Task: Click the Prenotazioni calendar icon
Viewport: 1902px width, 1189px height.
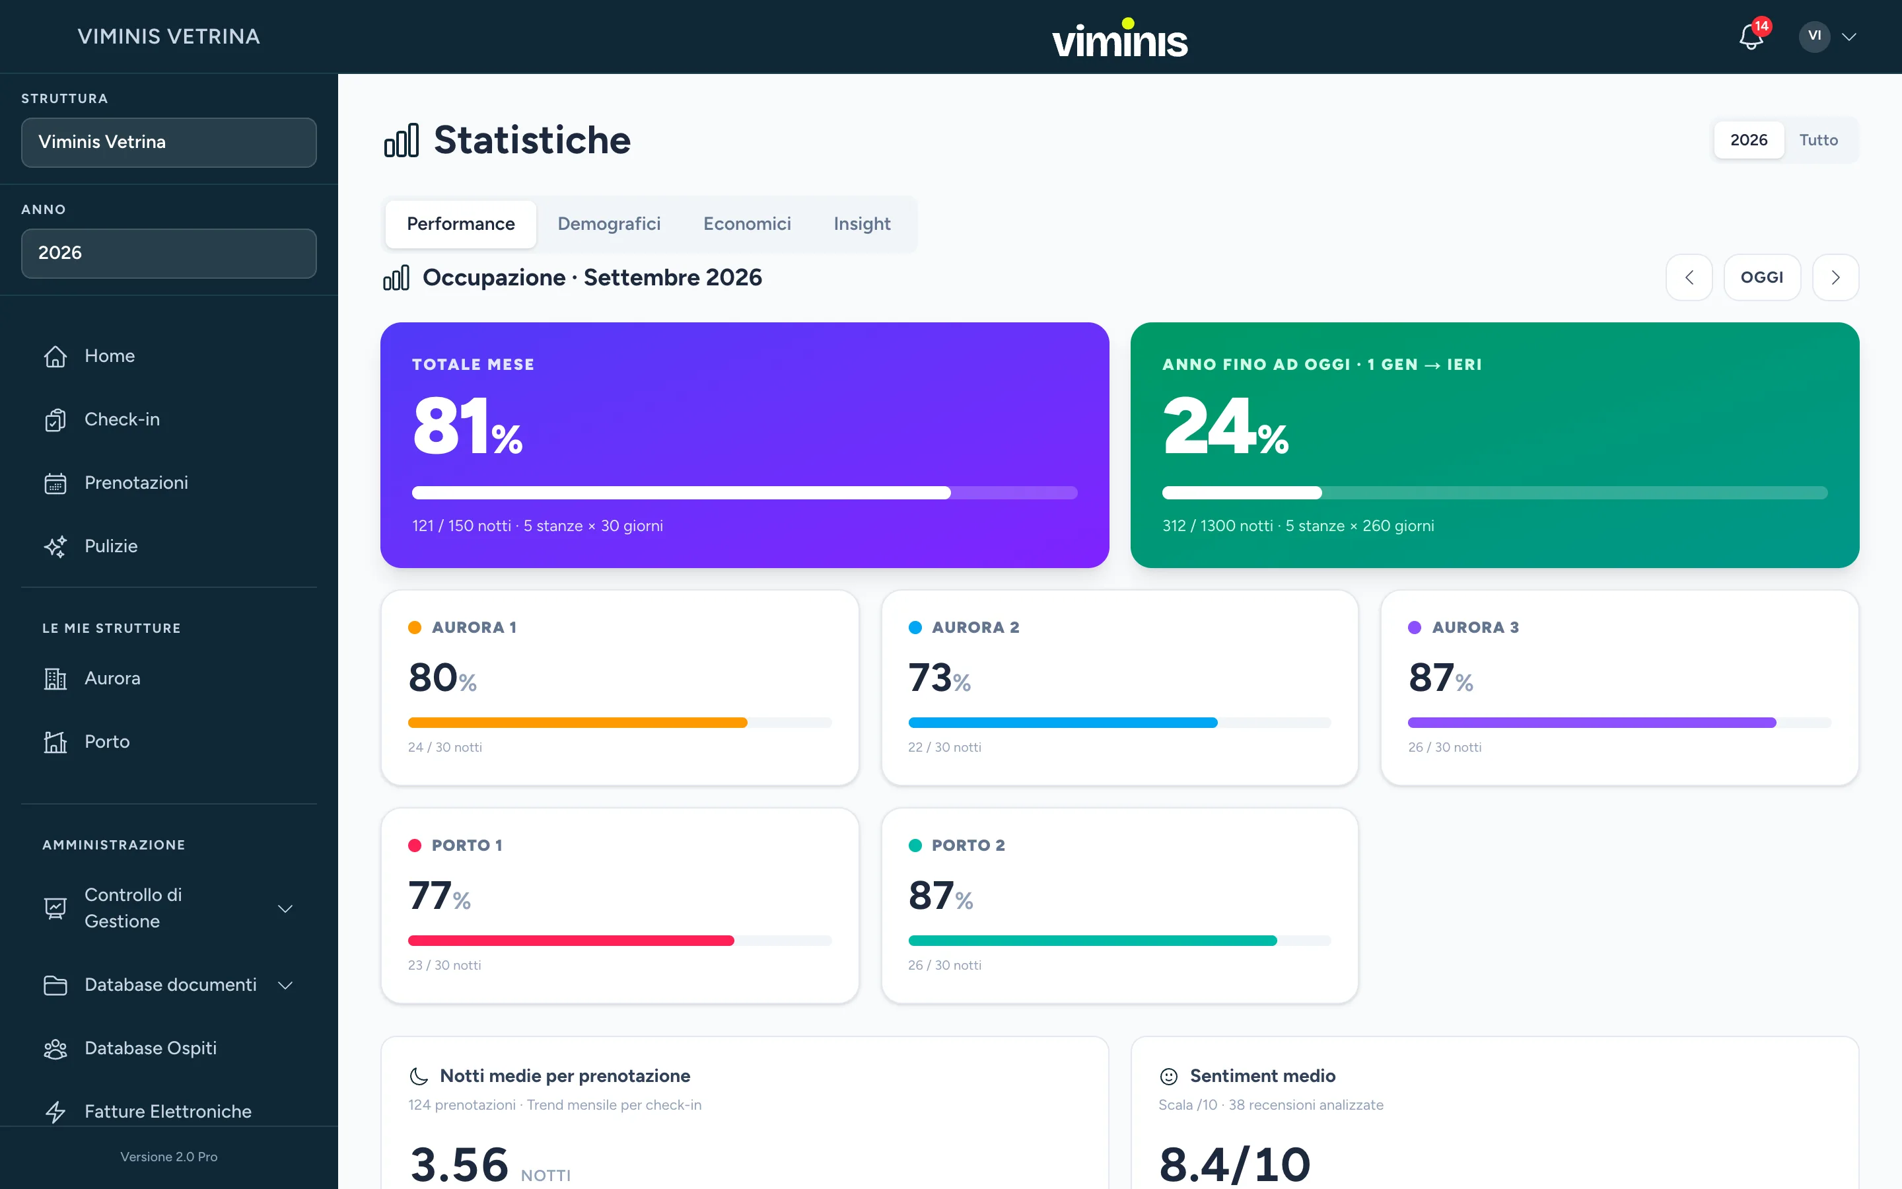Action: pos(55,483)
